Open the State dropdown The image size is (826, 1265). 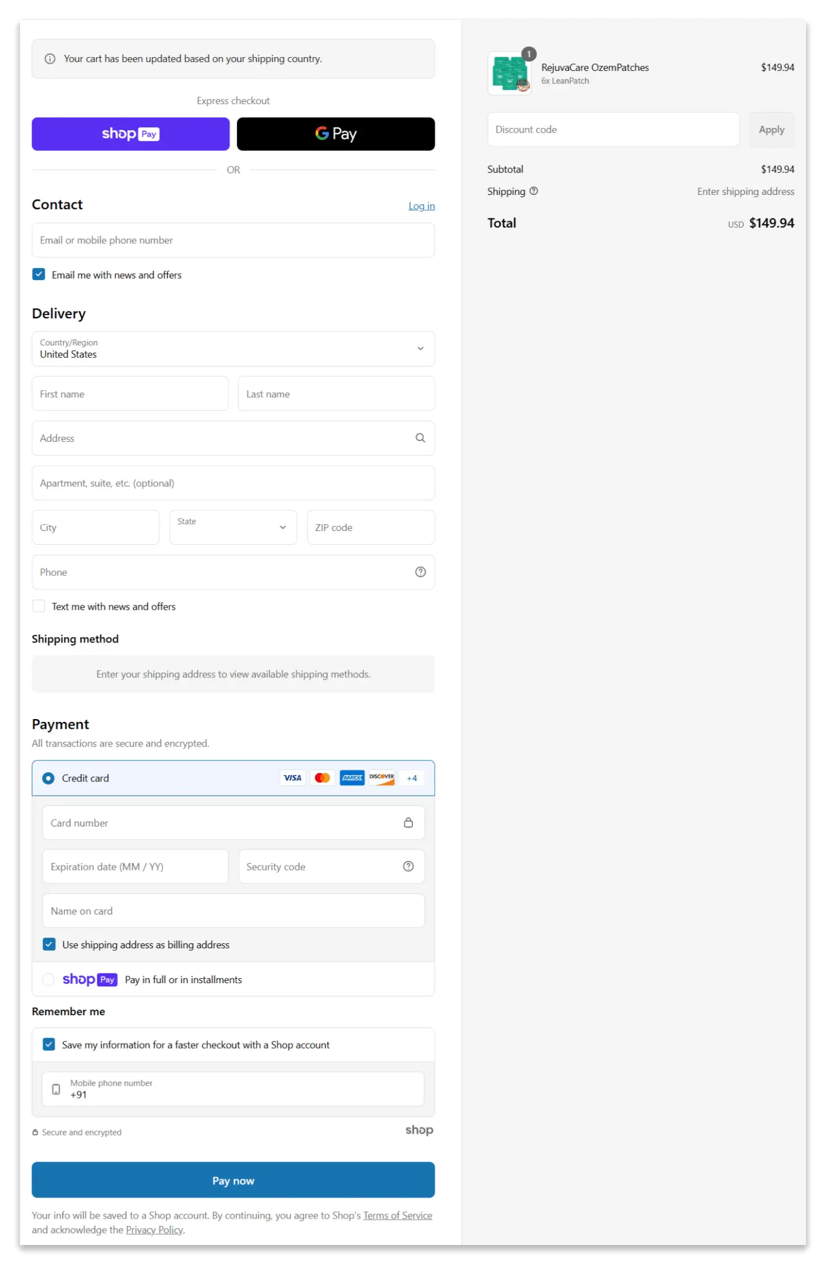[x=233, y=527]
